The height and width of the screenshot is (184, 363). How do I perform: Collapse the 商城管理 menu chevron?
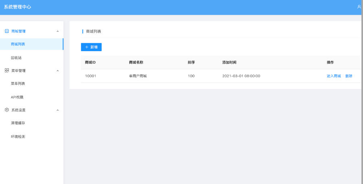(x=57, y=31)
